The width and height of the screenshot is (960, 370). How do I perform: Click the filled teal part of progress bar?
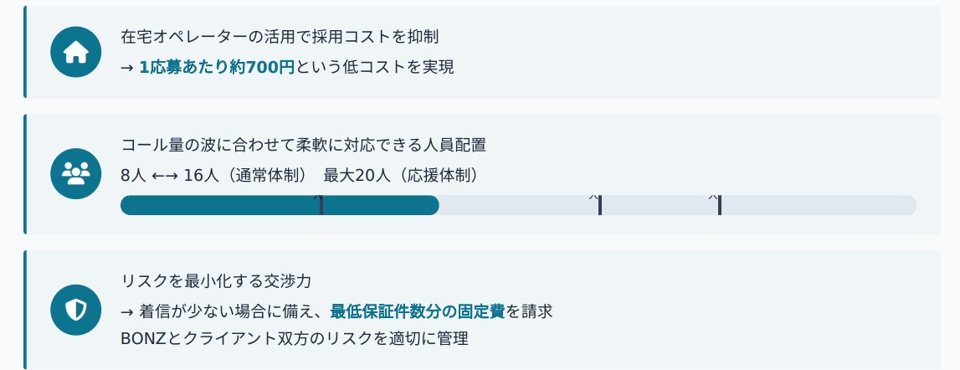[280, 205]
